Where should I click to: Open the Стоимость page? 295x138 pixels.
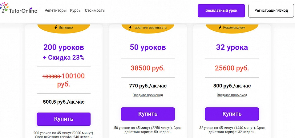coord(95,10)
